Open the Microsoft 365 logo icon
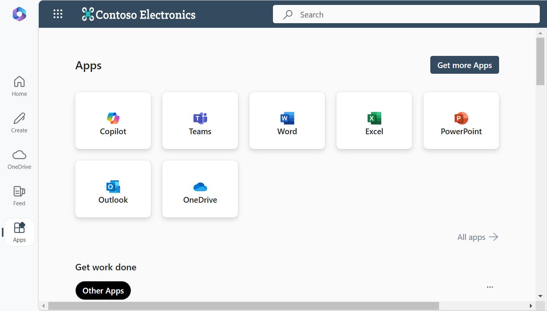This screenshot has height=311, width=547. [19, 14]
